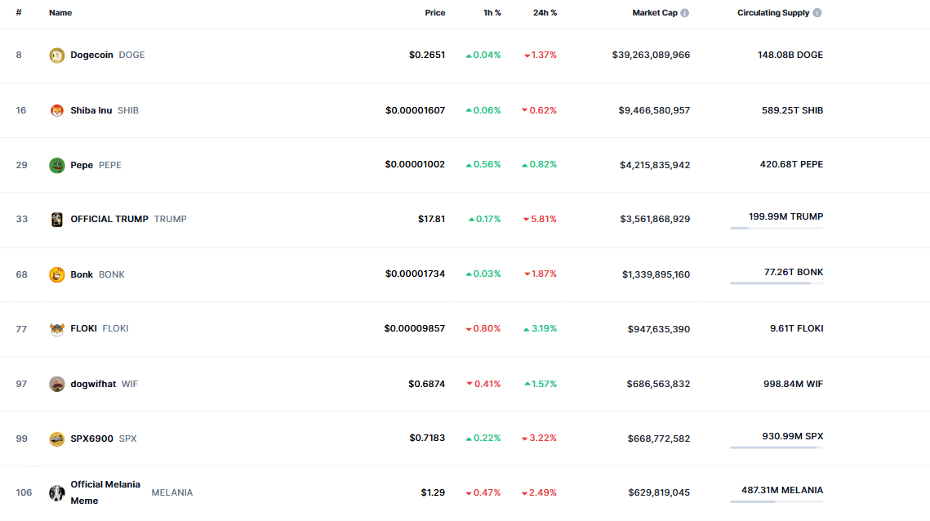Sort by the Name column header
930x521 pixels.
[x=60, y=13]
